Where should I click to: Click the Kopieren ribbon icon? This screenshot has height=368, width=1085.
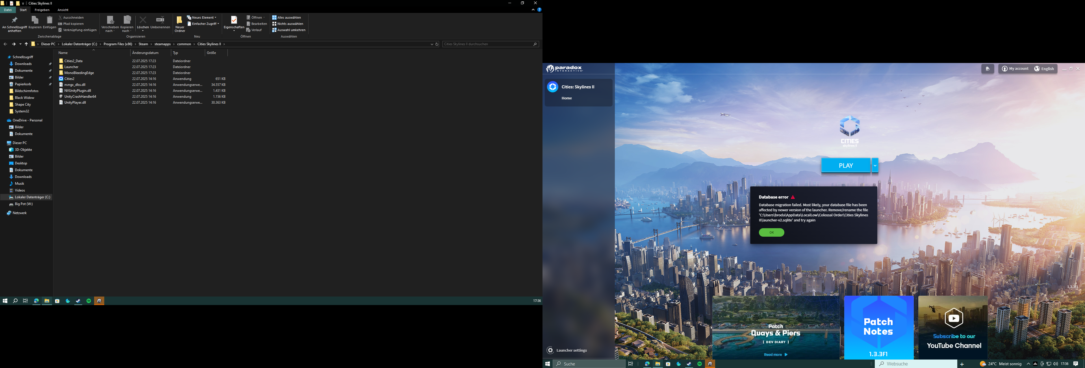pos(35,23)
